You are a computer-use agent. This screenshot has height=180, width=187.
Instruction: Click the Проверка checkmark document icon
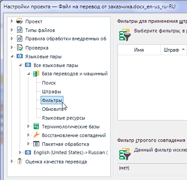point(20,48)
